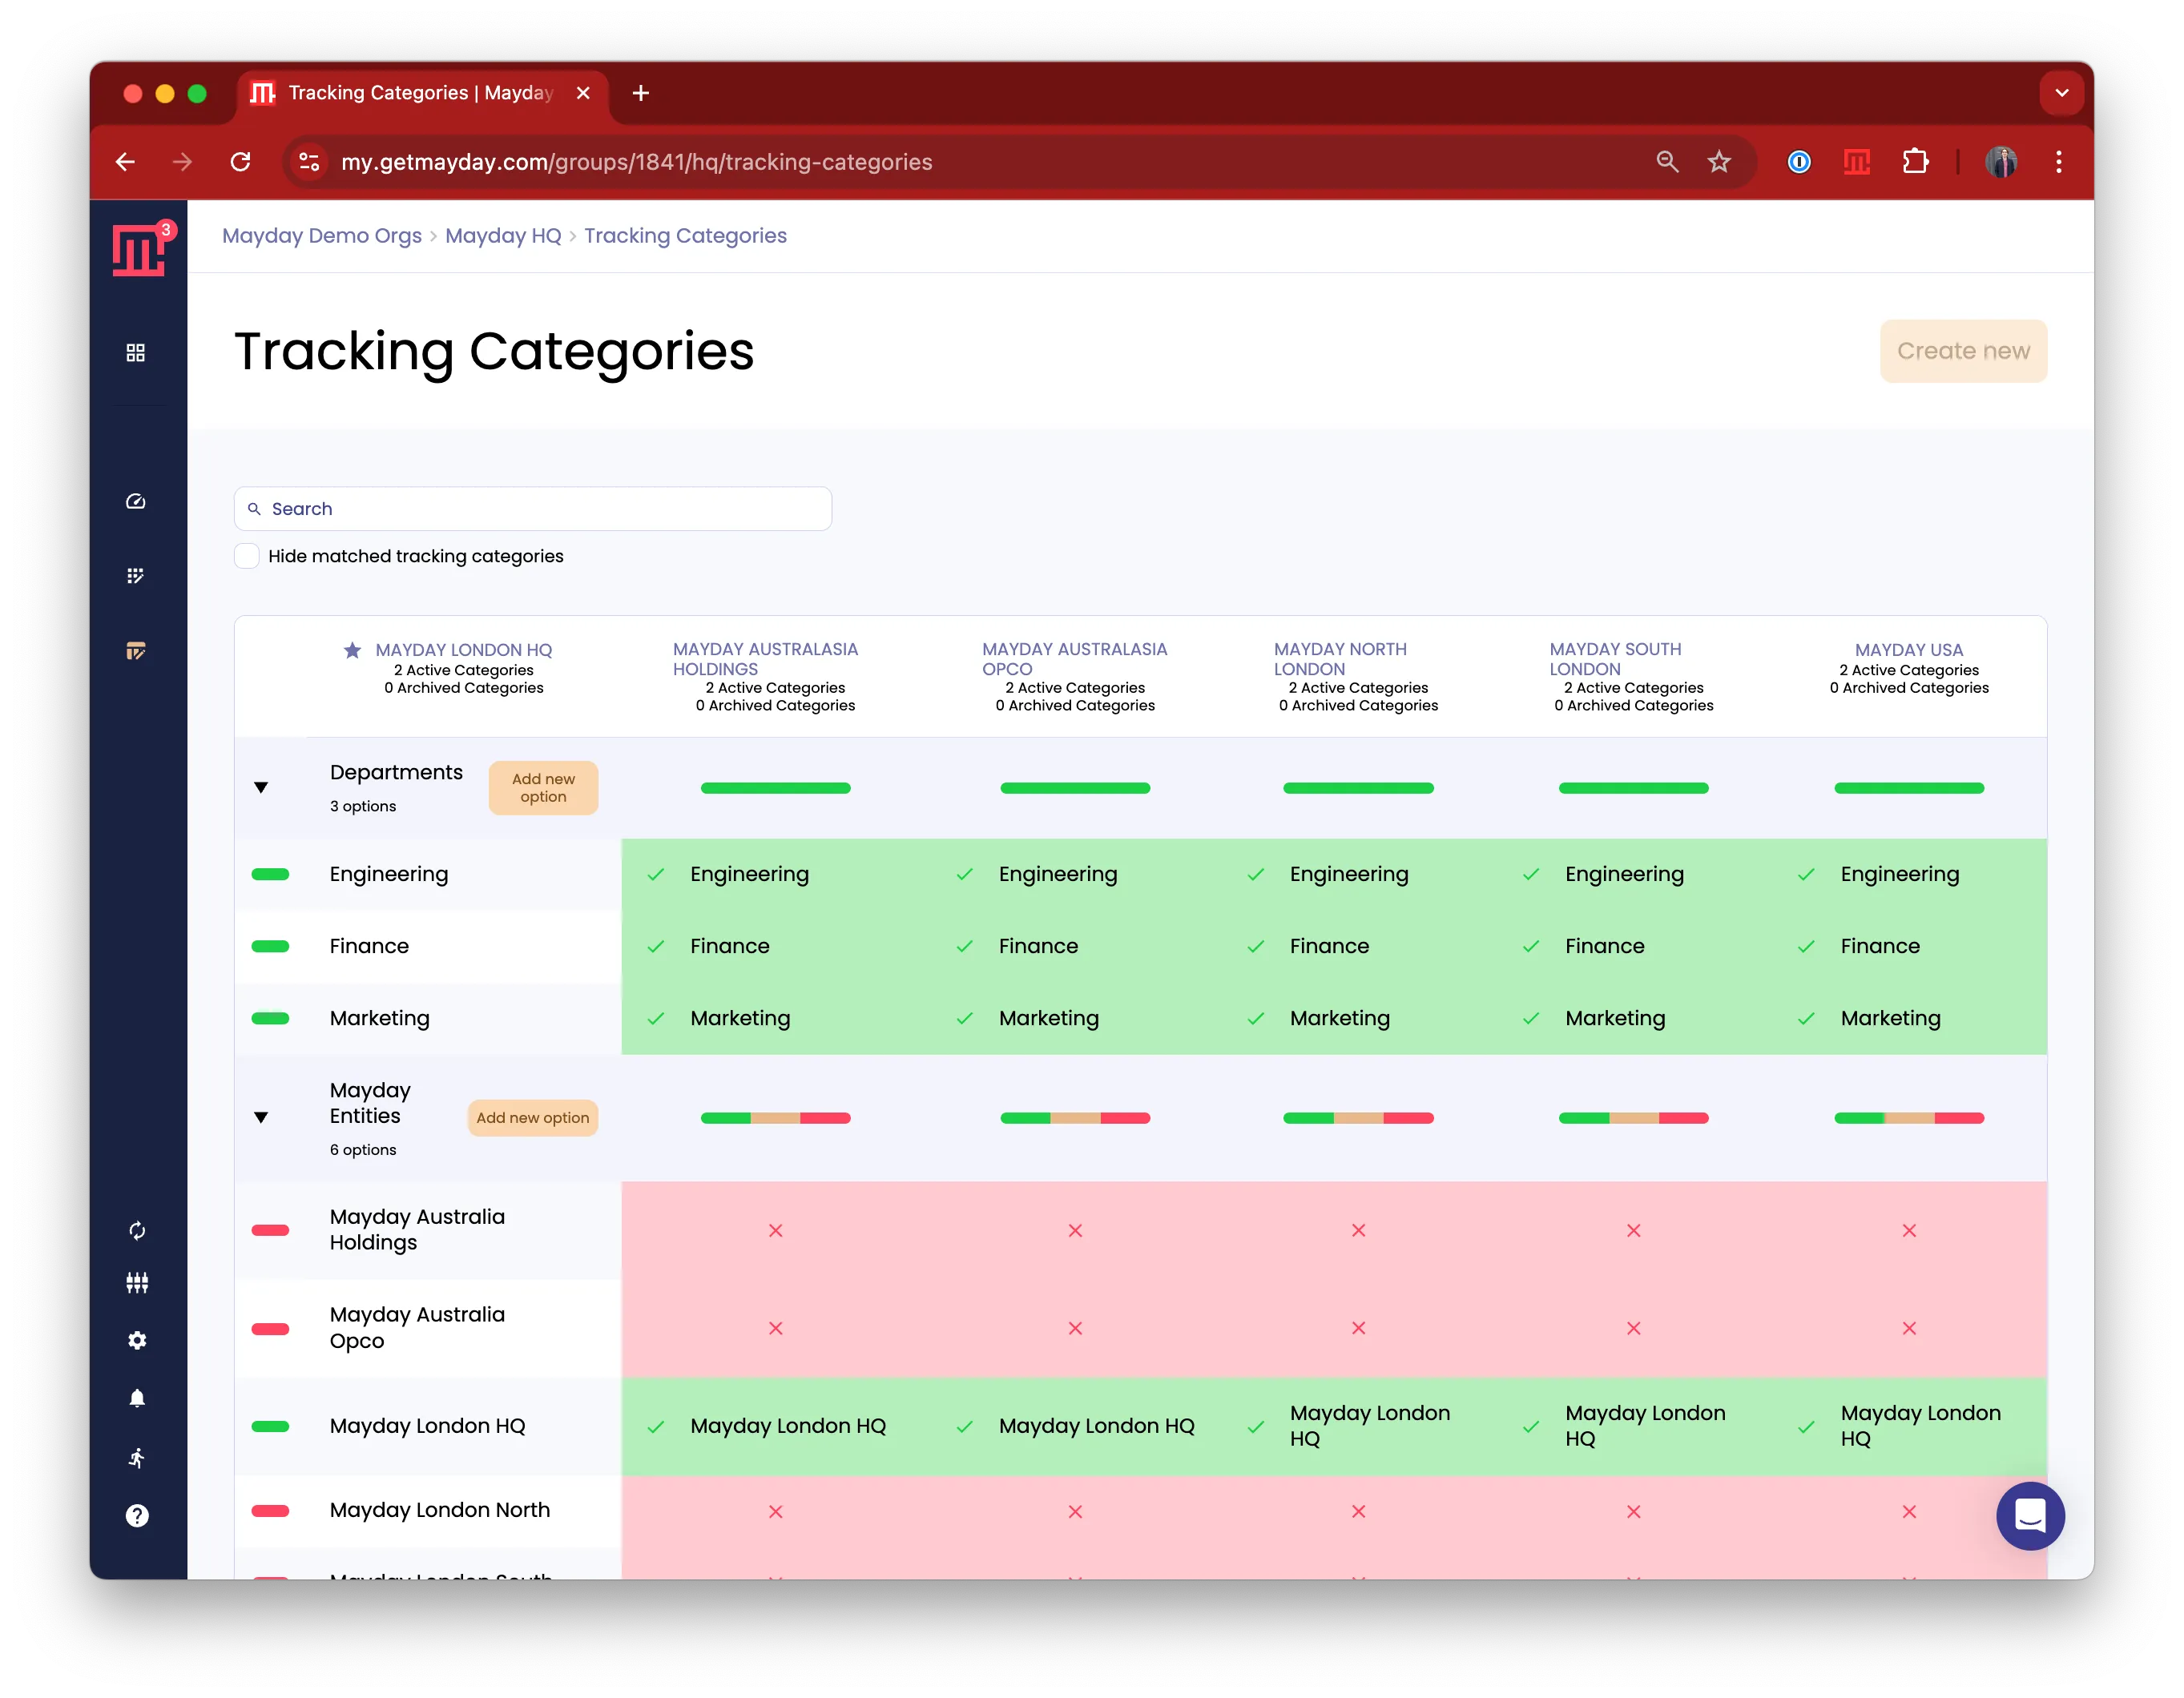Open Chrome three-dot menu

pos(2058,162)
